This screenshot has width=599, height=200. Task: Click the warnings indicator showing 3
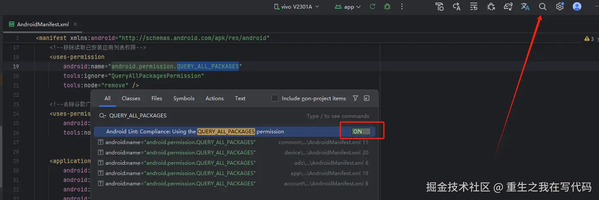(x=590, y=39)
